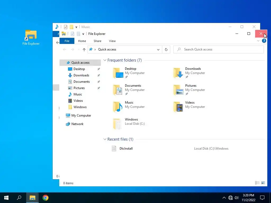This screenshot has width=271, height=203.
Task: Launch Google Chrome from the taskbar
Action: (x=46, y=198)
